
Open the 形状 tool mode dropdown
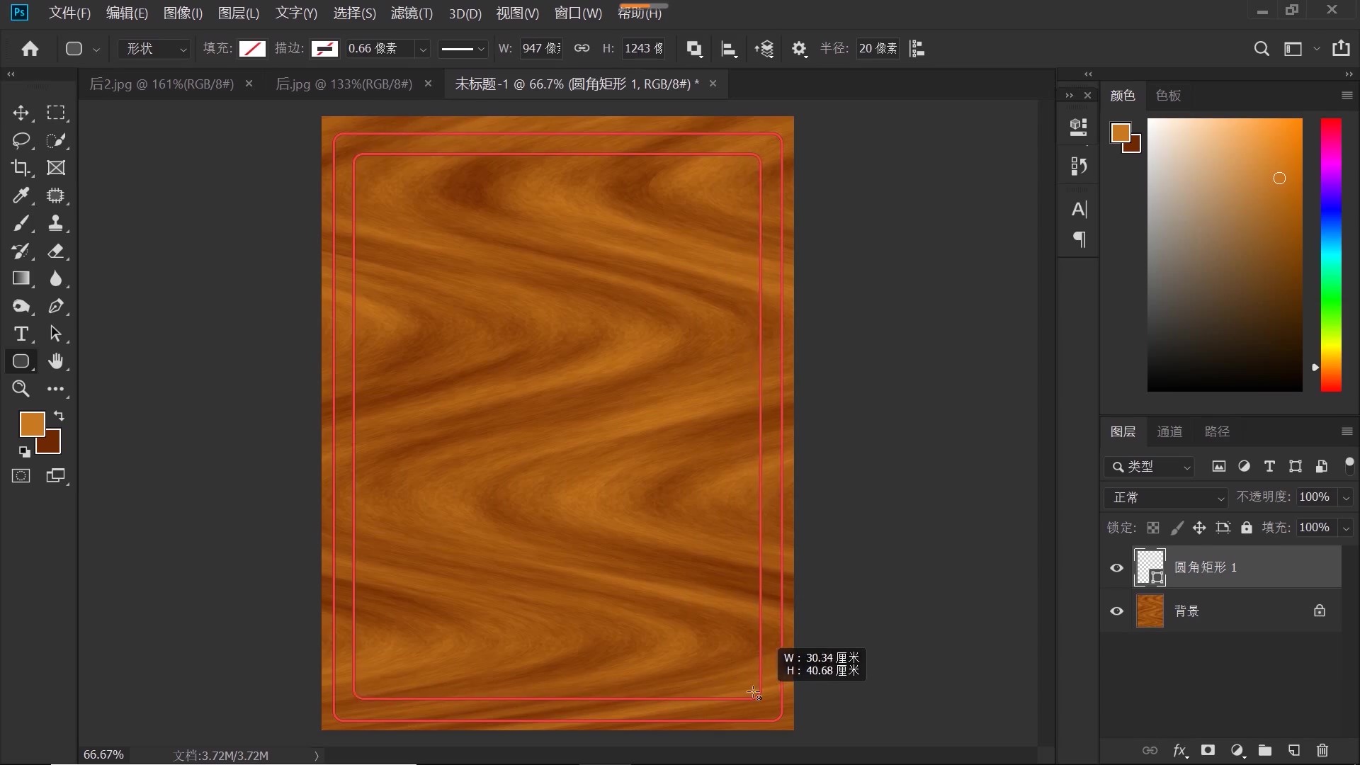point(155,48)
